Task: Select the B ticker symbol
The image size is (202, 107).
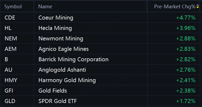Action: point(6,59)
